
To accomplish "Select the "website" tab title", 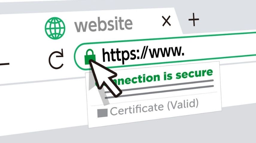I will (x=103, y=24).
